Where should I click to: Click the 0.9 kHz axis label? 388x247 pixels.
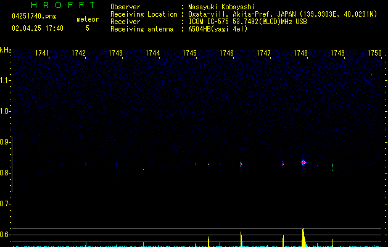tap(5, 142)
